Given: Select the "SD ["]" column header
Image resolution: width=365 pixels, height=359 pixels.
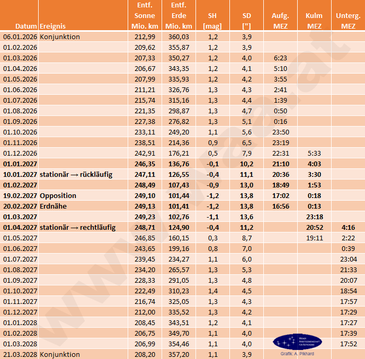Looking at the screenshot, I should pyautogui.click(x=246, y=21).
